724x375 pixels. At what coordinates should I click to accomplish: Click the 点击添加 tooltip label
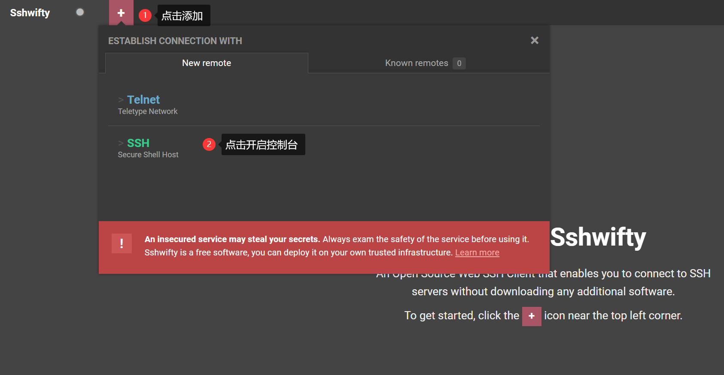[183, 16]
